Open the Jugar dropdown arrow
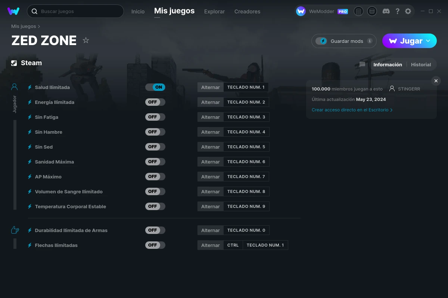The height and width of the screenshot is (298, 448). coord(427,41)
